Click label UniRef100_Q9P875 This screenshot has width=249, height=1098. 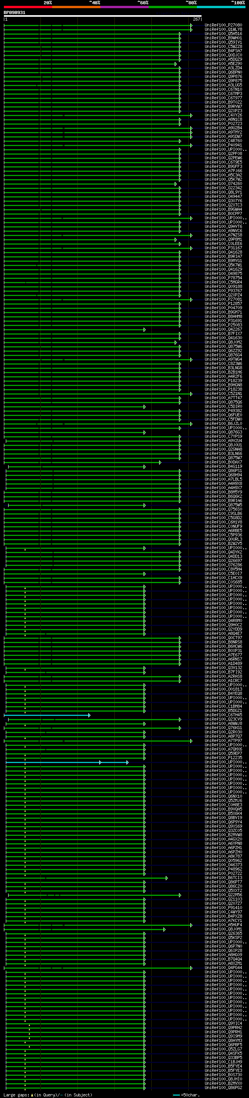point(223,81)
